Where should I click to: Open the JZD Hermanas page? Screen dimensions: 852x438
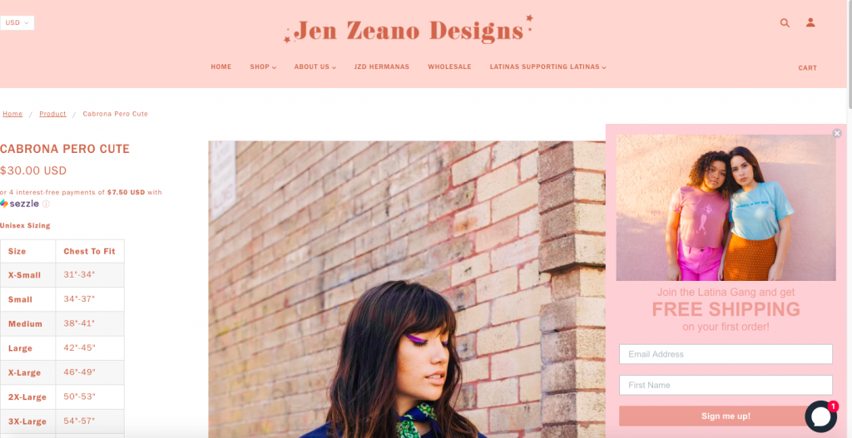click(381, 66)
